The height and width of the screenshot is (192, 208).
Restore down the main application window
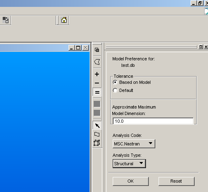coord(200,3)
